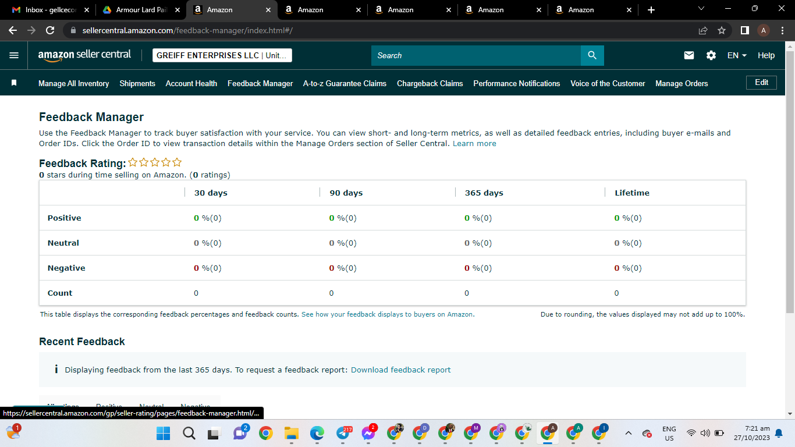The image size is (795, 447).
Task: Share this page using the share icon
Action: pos(703,30)
